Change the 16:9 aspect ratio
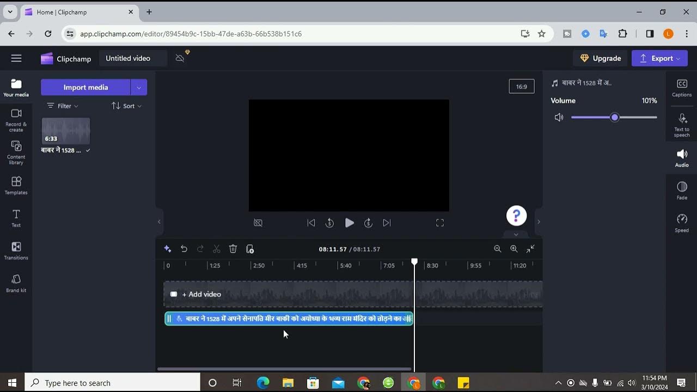This screenshot has height=392, width=697. 522,86
